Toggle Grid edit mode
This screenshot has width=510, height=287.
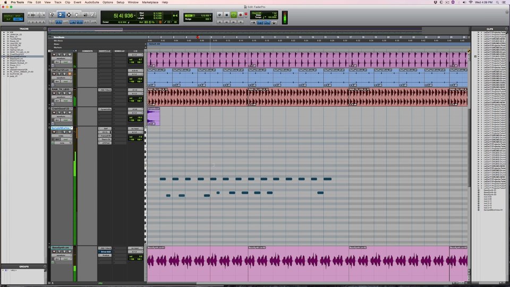(x=18, y=19)
